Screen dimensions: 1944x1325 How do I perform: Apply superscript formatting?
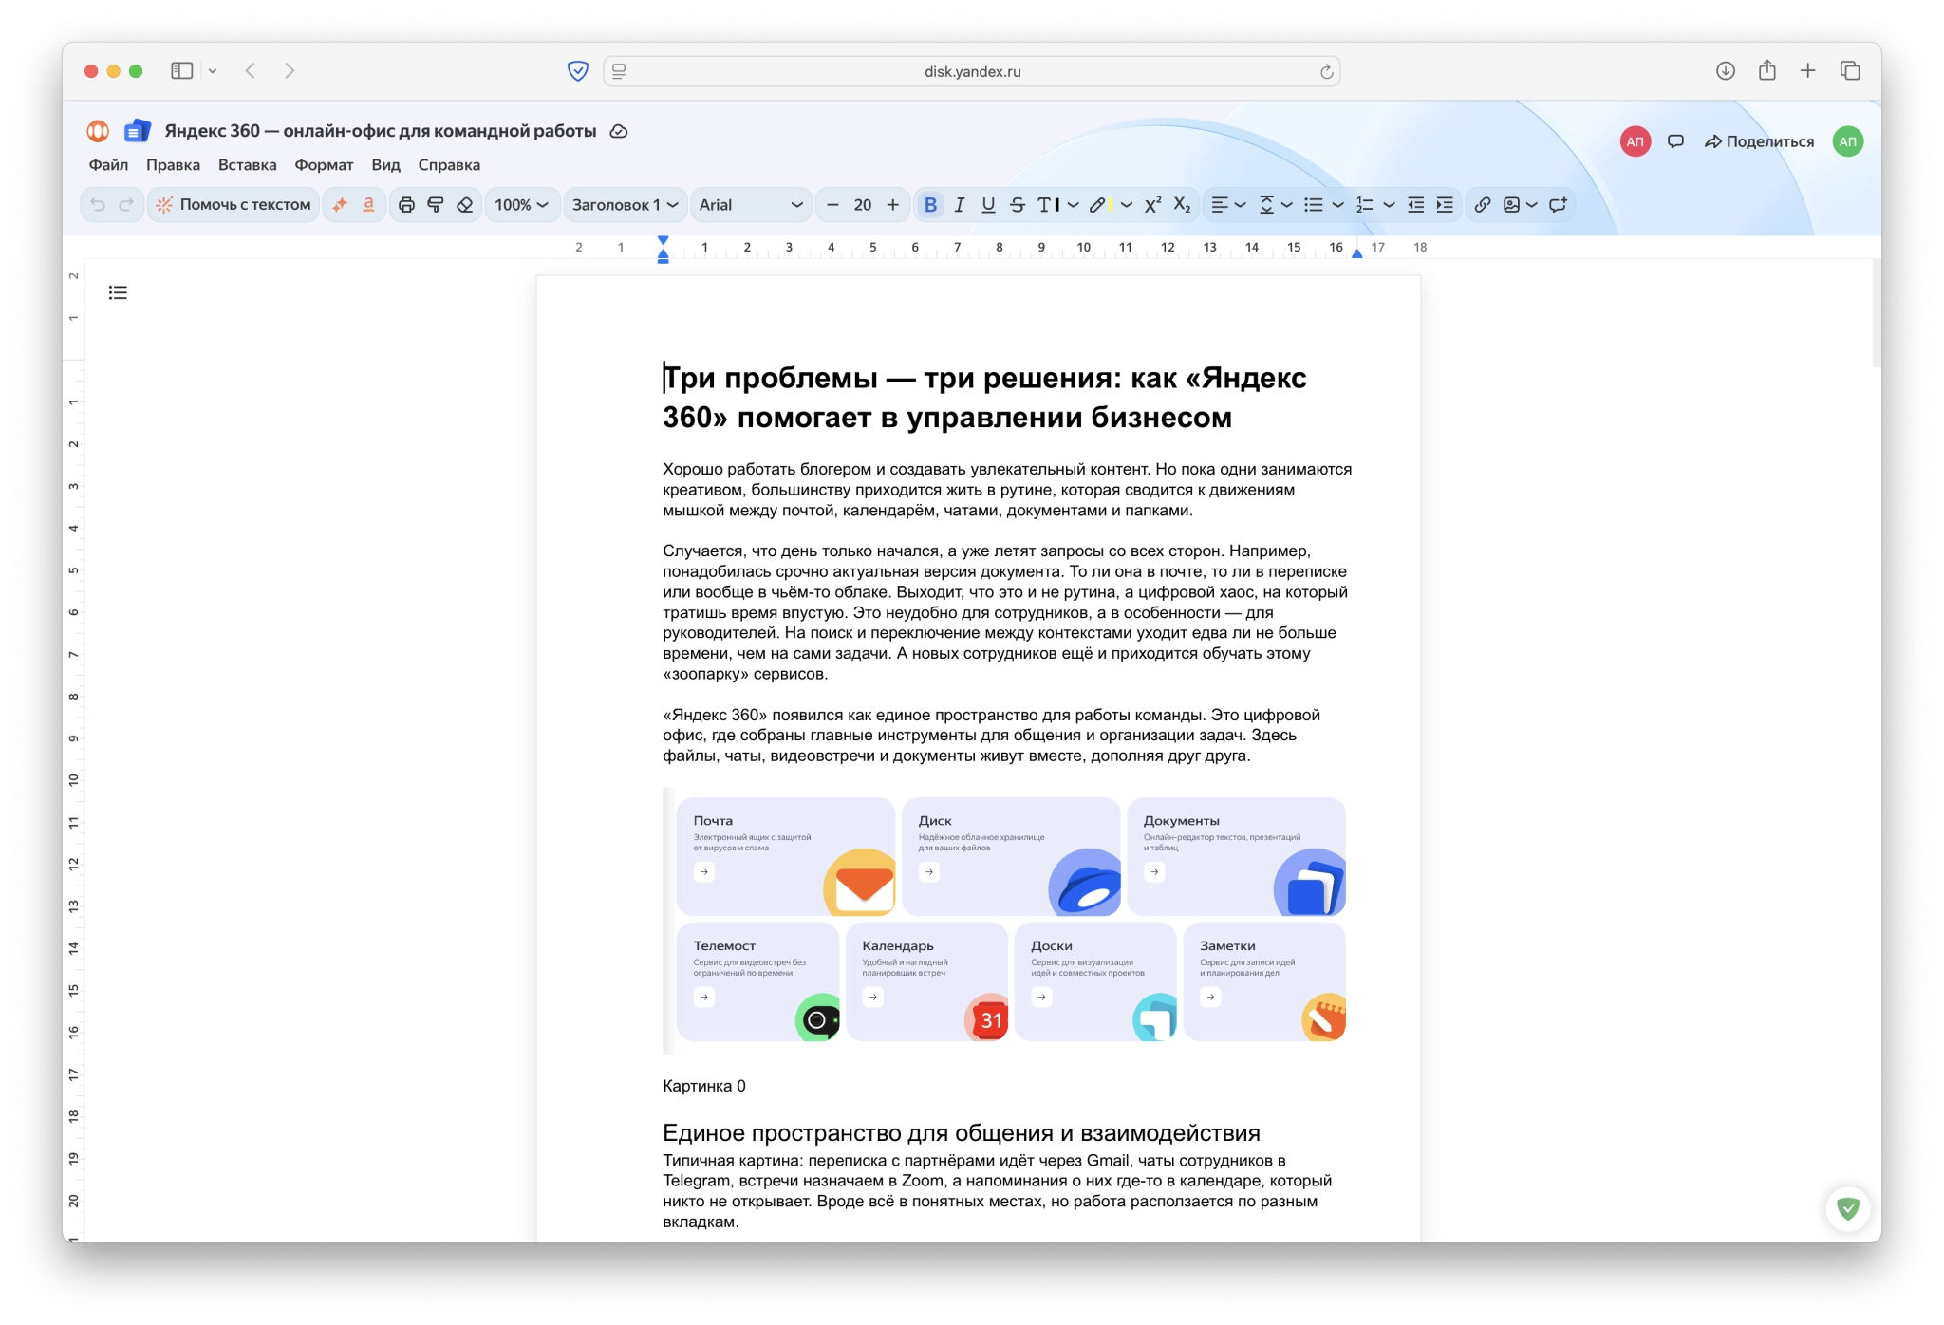(1152, 205)
